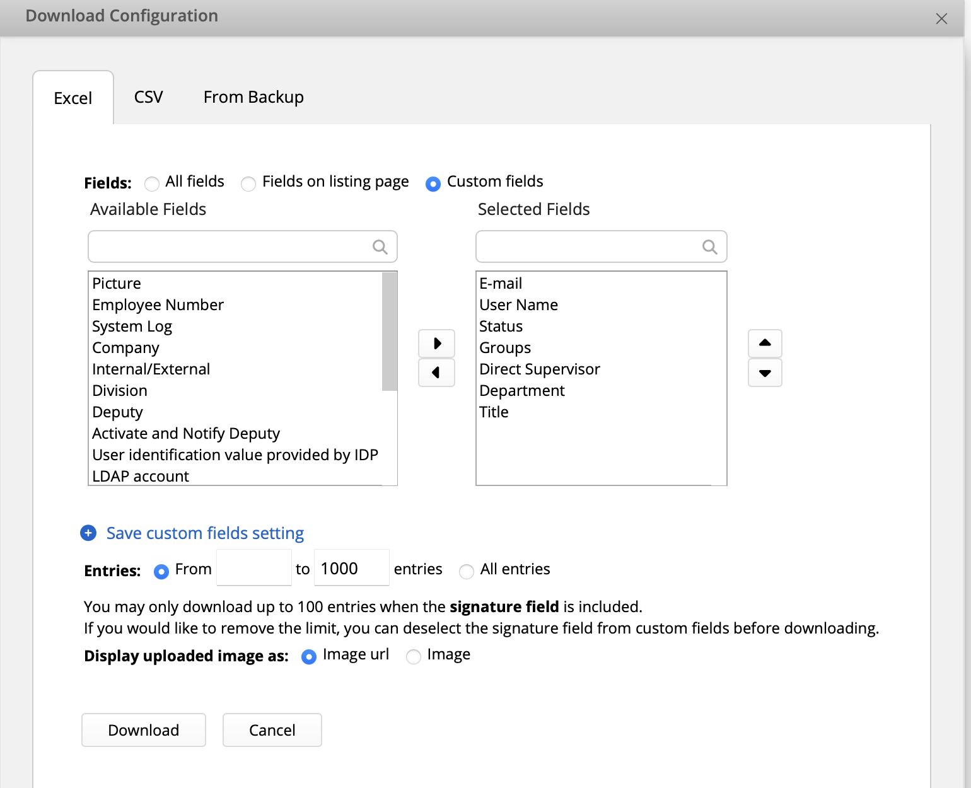Select E-mail in Selected Fields

coord(602,283)
